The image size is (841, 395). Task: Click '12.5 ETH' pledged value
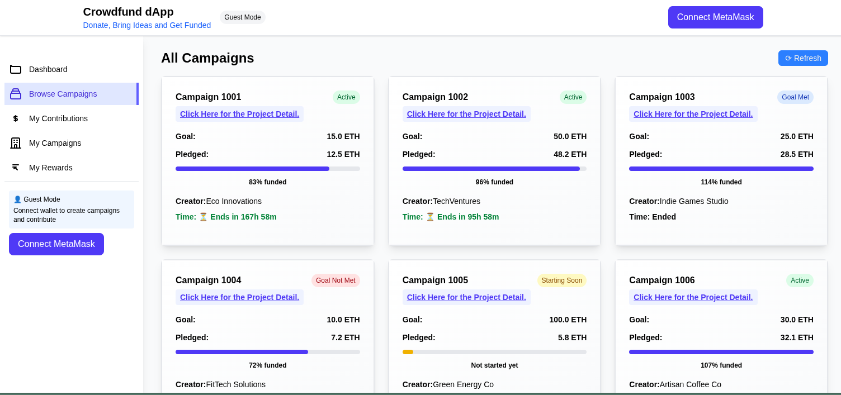343,154
